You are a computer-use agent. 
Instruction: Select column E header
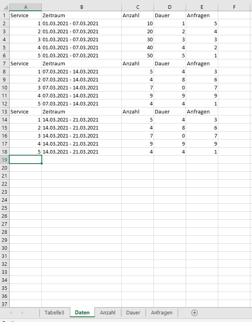[x=202, y=7]
